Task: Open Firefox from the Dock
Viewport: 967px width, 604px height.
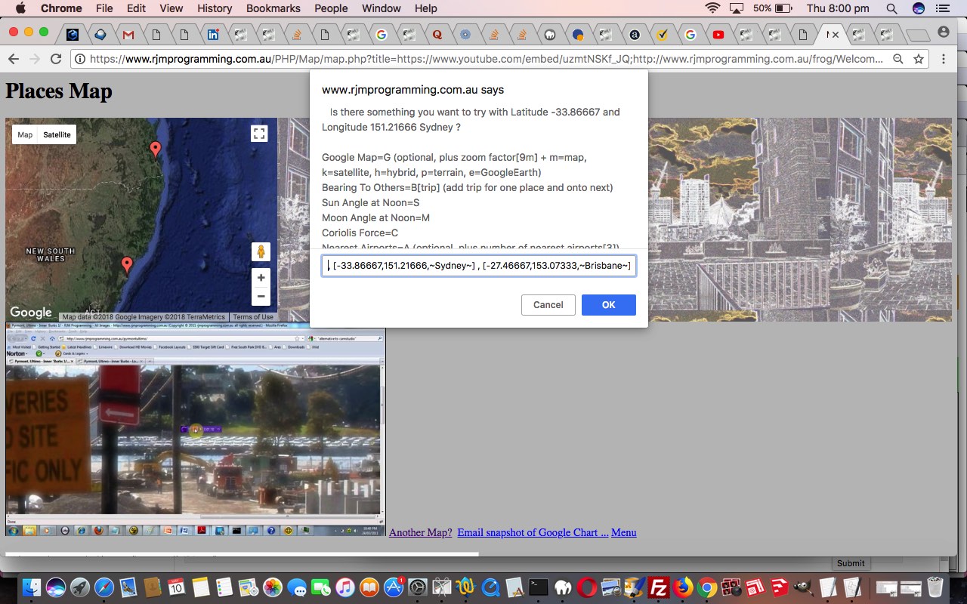Action: 683,587
